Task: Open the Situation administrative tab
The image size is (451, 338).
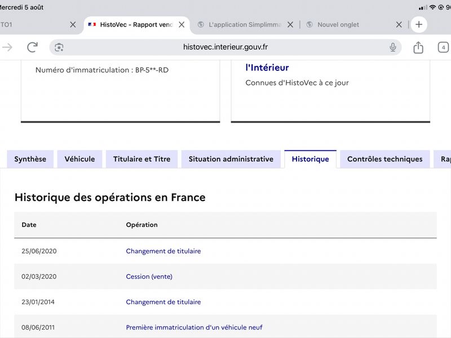Action: (x=231, y=159)
